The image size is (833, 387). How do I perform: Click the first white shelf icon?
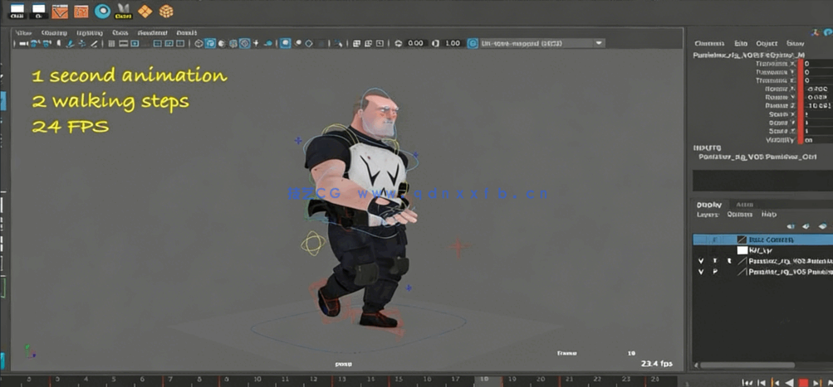click(x=17, y=11)
